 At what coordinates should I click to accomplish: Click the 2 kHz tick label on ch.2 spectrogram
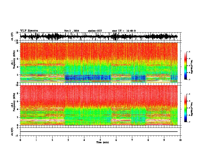18,117
